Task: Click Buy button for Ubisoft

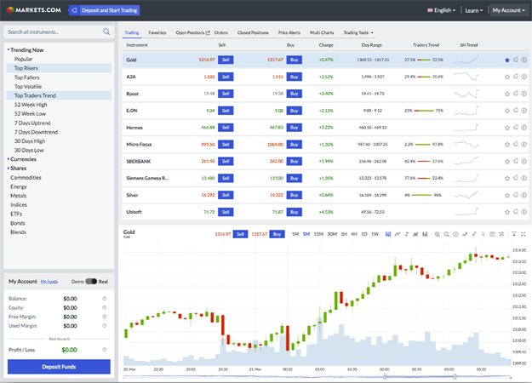Action: [x=295, y=212]
